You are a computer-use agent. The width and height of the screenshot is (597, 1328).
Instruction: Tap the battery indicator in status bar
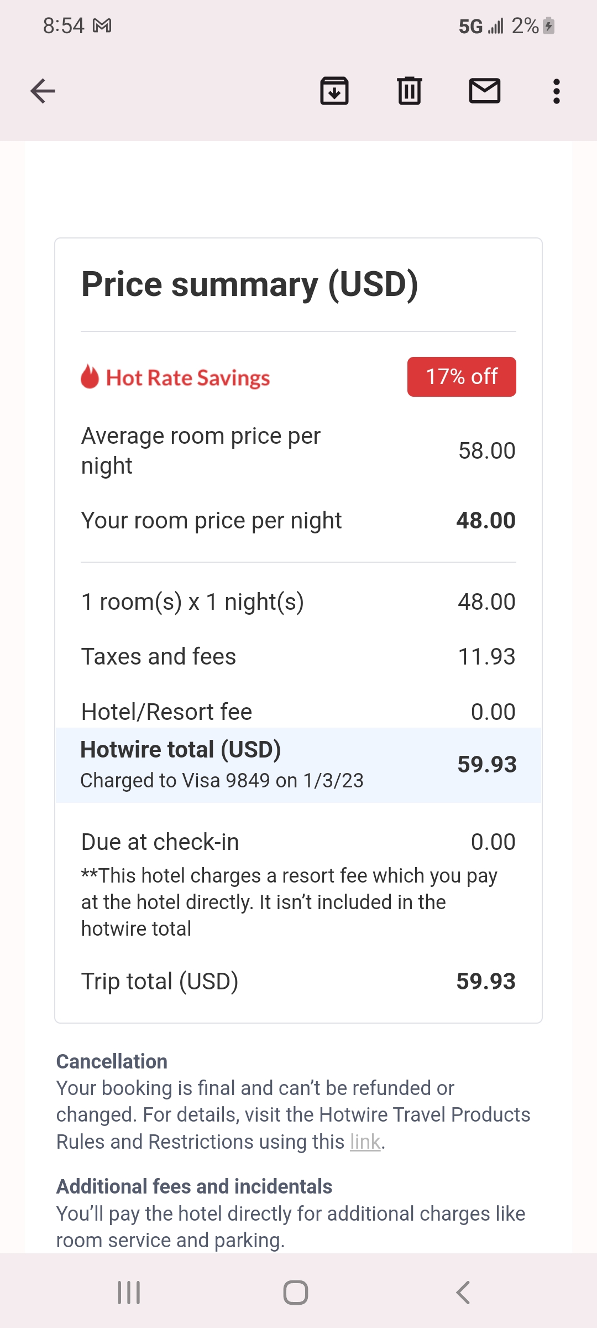coord(548,25)
